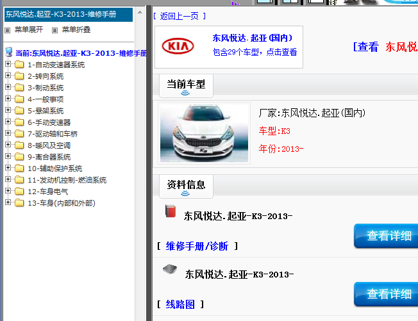This screenshot has width=418, height=321.
Task: Click the computer icon at tree root
Action: [9, 52]
